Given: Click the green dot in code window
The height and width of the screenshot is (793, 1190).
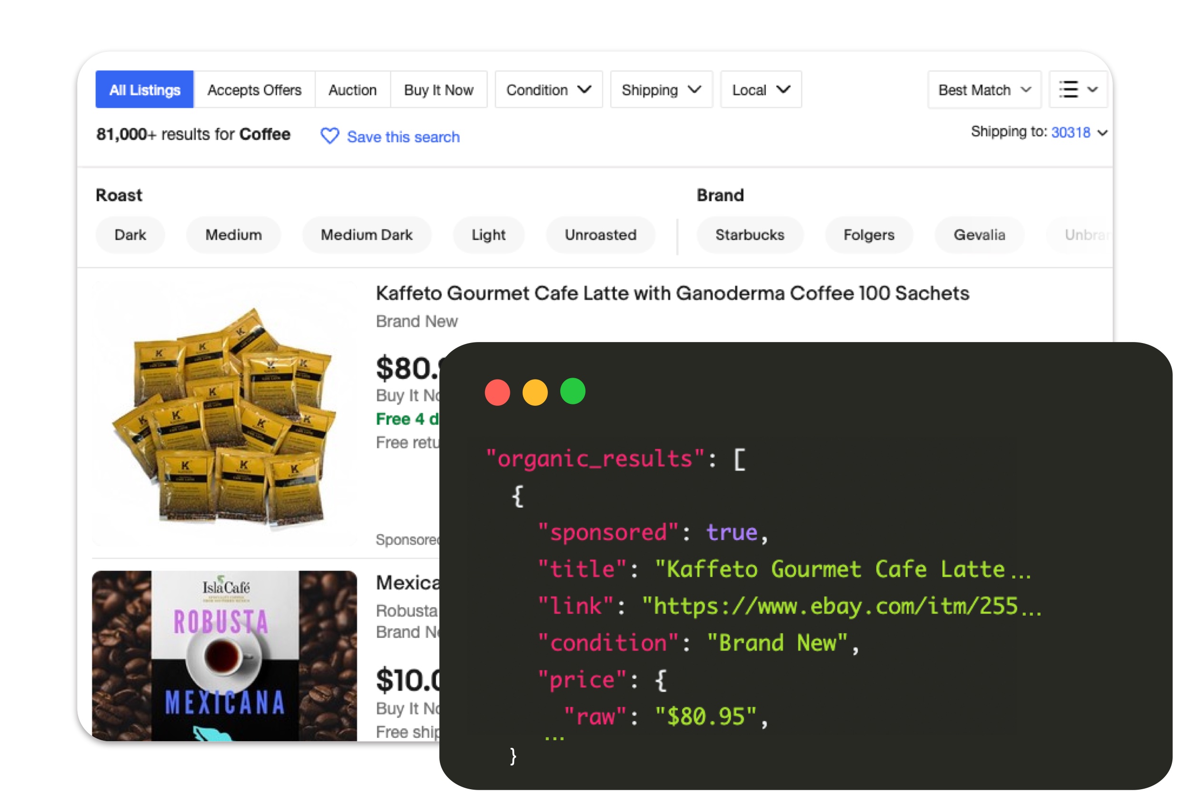Looking at the screenshot, I should [x=572, y=391].
